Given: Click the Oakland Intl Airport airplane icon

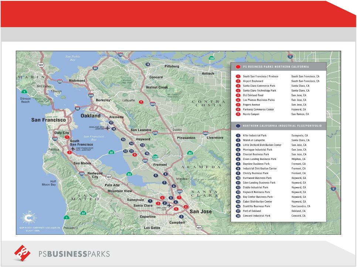Looking at the screenshot, I should pos(108,128).
